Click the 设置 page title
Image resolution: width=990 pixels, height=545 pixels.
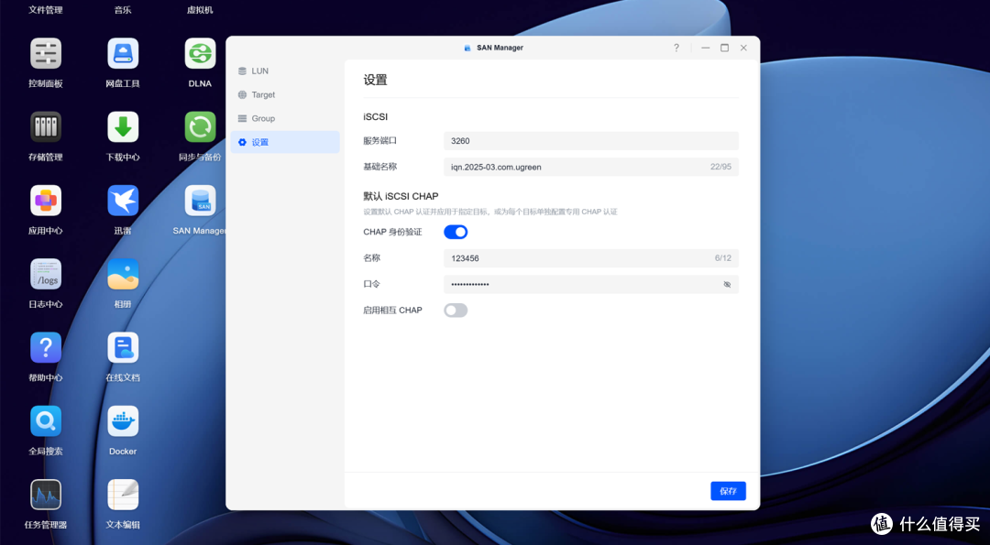375,80
